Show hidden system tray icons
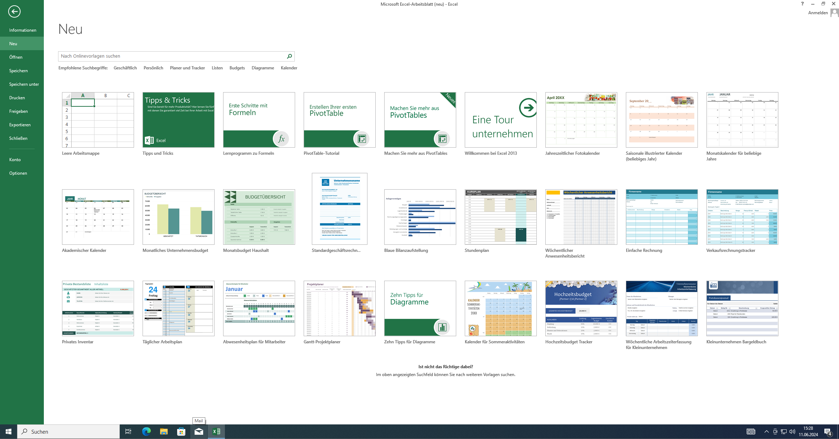The width and height of the screenshot is (839, 439). (x=766, y=432)
